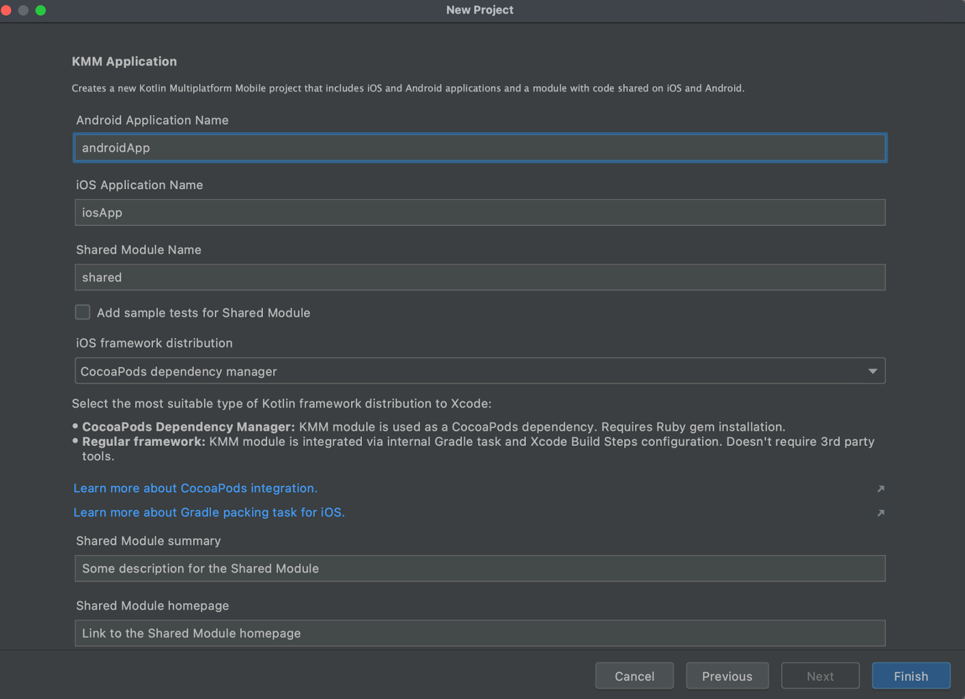Click the red close button in the title bar
This screenshot has width=965, height=699.
(x=8, y=10)
